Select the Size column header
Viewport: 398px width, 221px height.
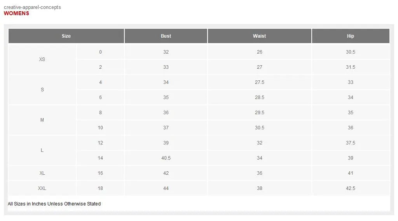pos(66,36)
